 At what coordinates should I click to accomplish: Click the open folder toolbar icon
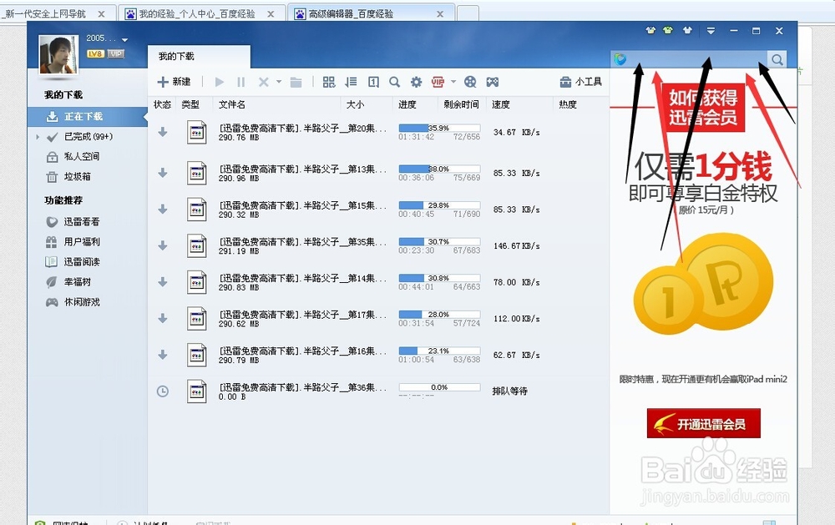tap(296, 82)
